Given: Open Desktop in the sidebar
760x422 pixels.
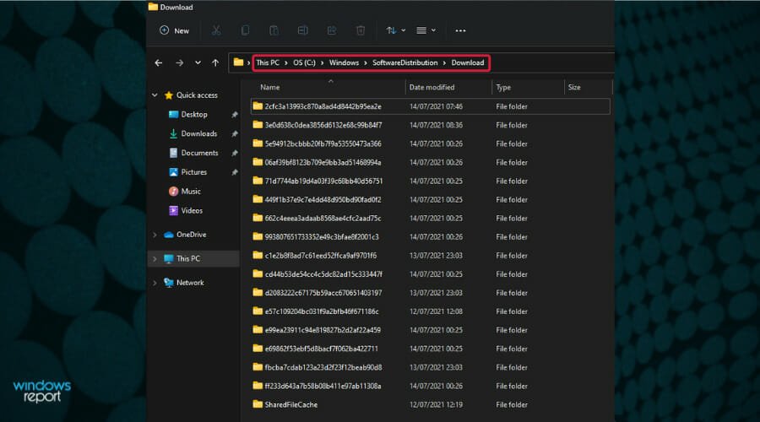Looking at the screenshot, I should pyautogui.click(x=194, y=114).
